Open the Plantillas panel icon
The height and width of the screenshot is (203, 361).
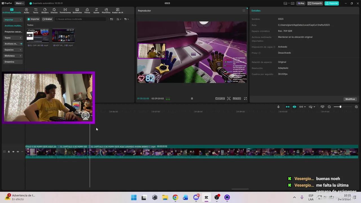[106, 11]
